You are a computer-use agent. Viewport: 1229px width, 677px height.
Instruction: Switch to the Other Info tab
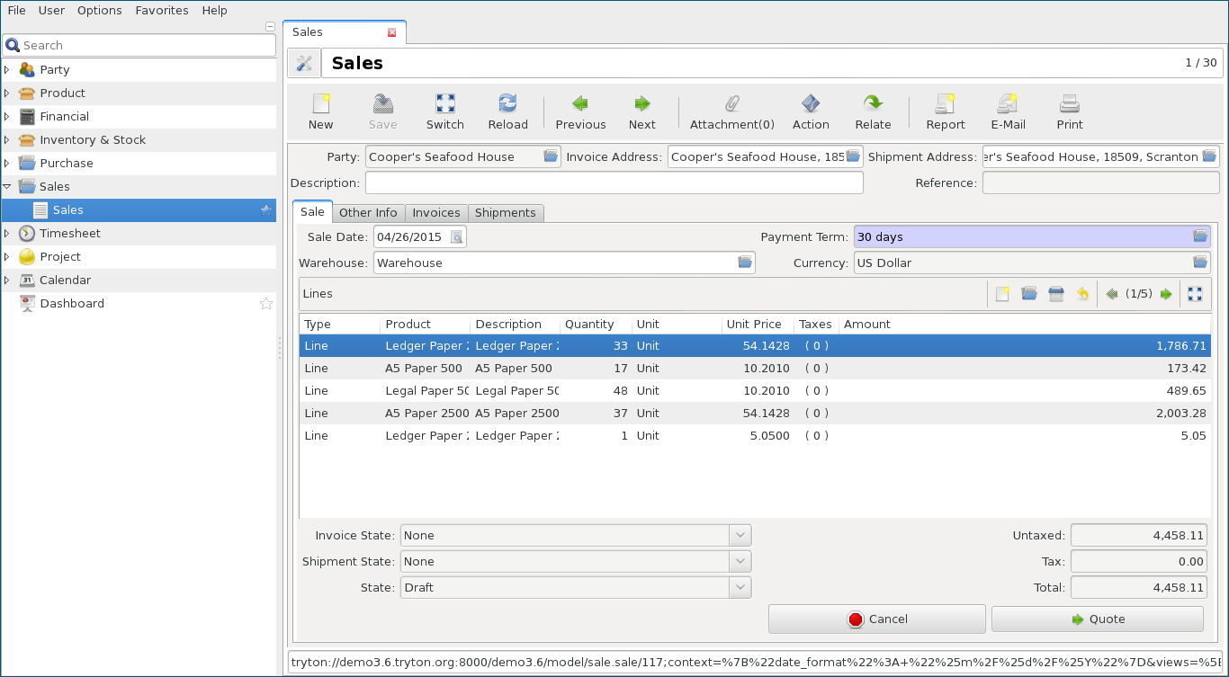point(368,213)
